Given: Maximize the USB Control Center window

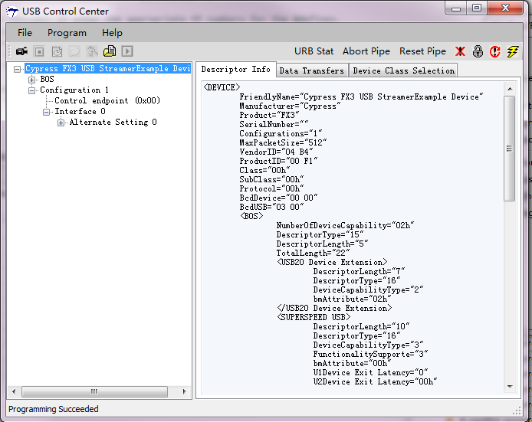Looking at the screenshot, I should click(477, 8).
